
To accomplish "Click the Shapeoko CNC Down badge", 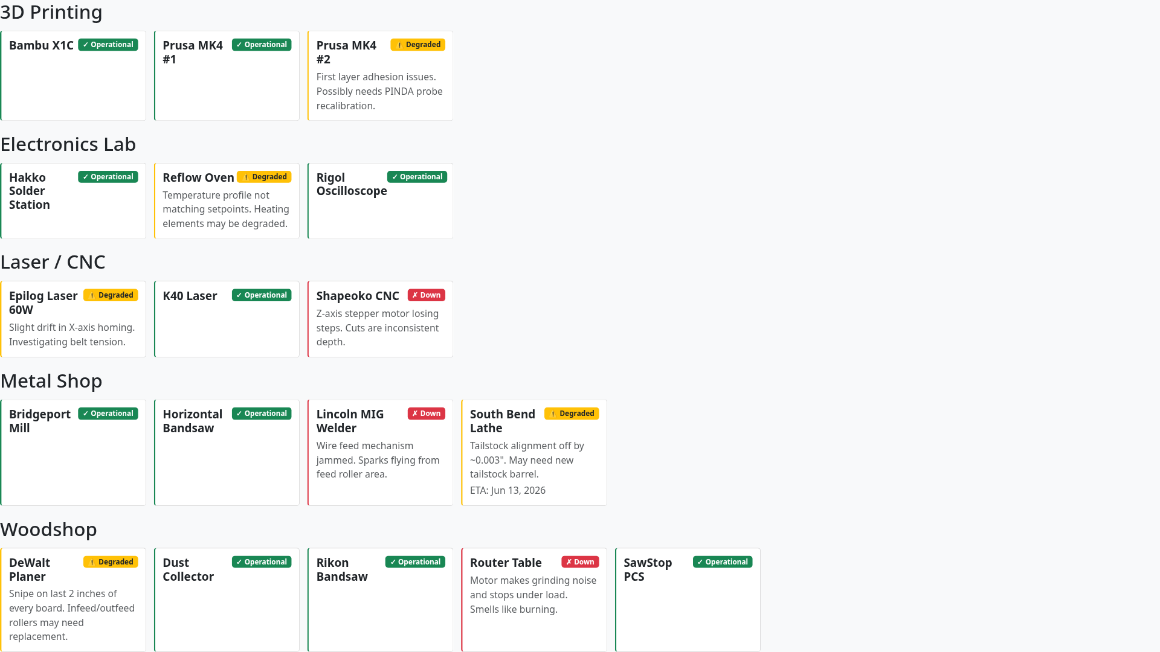I will (427, 295).
